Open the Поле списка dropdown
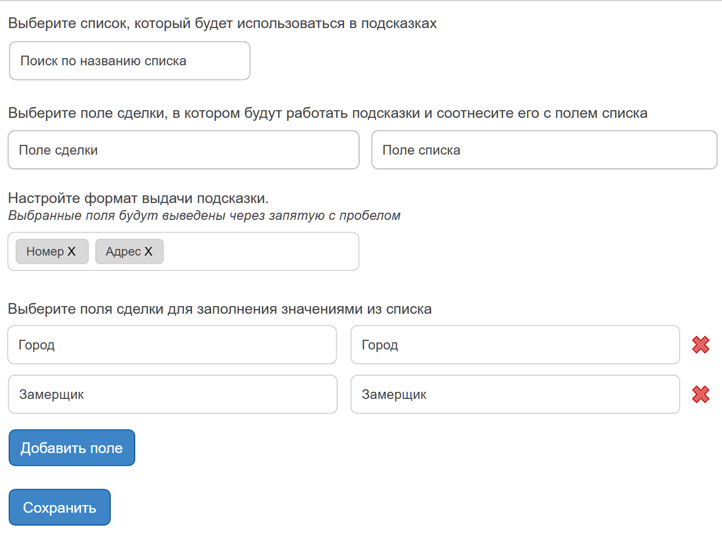 [544, 150]
